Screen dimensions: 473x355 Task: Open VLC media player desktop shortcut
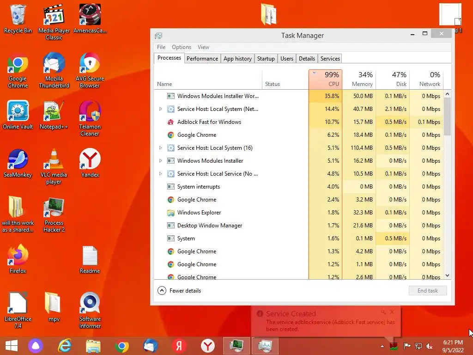[x=54, y=166]
